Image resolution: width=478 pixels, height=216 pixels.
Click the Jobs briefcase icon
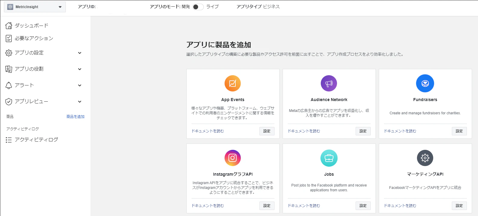tap(329, 158)
